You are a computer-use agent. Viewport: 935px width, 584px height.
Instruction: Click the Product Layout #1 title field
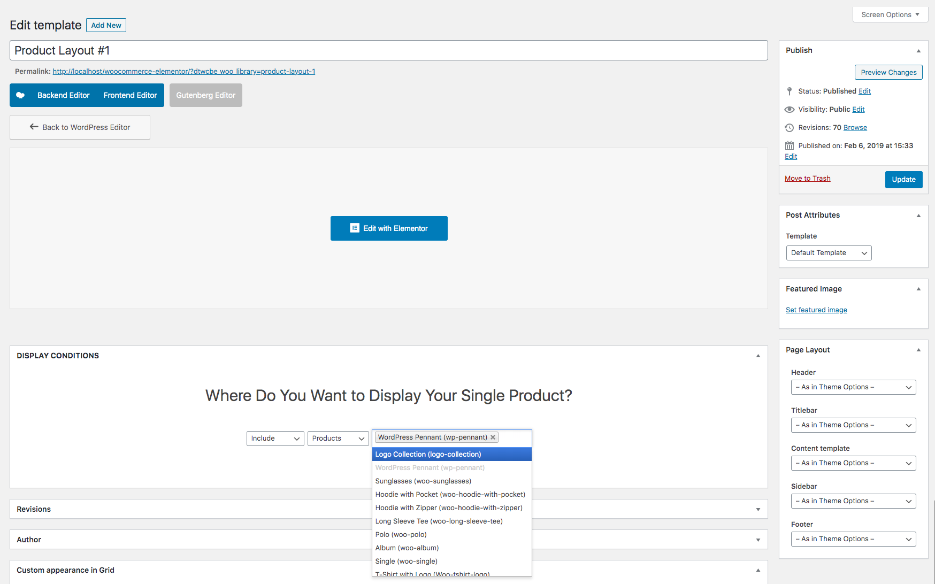tap(389, 50)
